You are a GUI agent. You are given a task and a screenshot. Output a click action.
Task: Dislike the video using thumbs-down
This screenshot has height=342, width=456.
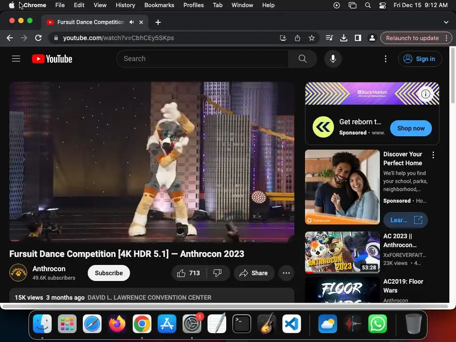point(218,273)
